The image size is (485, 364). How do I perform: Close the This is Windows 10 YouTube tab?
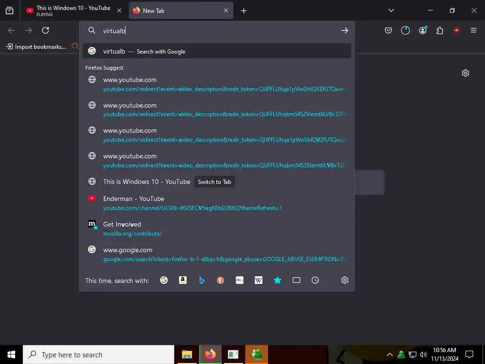click(119, 10)
